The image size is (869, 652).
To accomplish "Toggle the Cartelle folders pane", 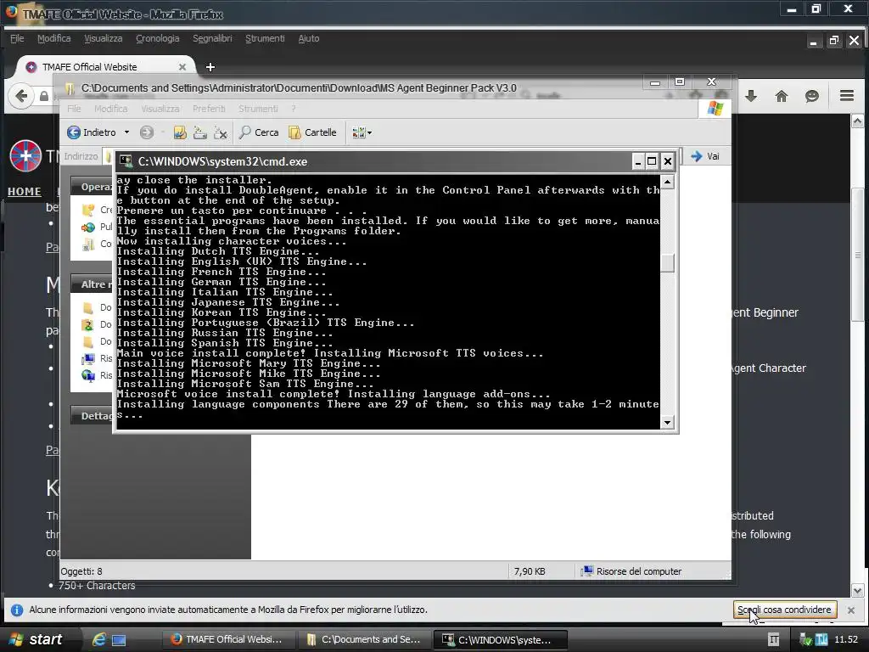I will pos(312,132).
